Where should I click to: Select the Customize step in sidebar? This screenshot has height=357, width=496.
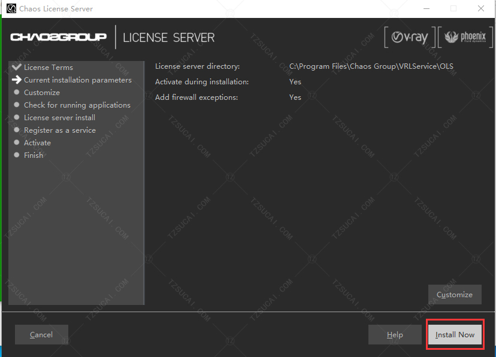[42, 93]
